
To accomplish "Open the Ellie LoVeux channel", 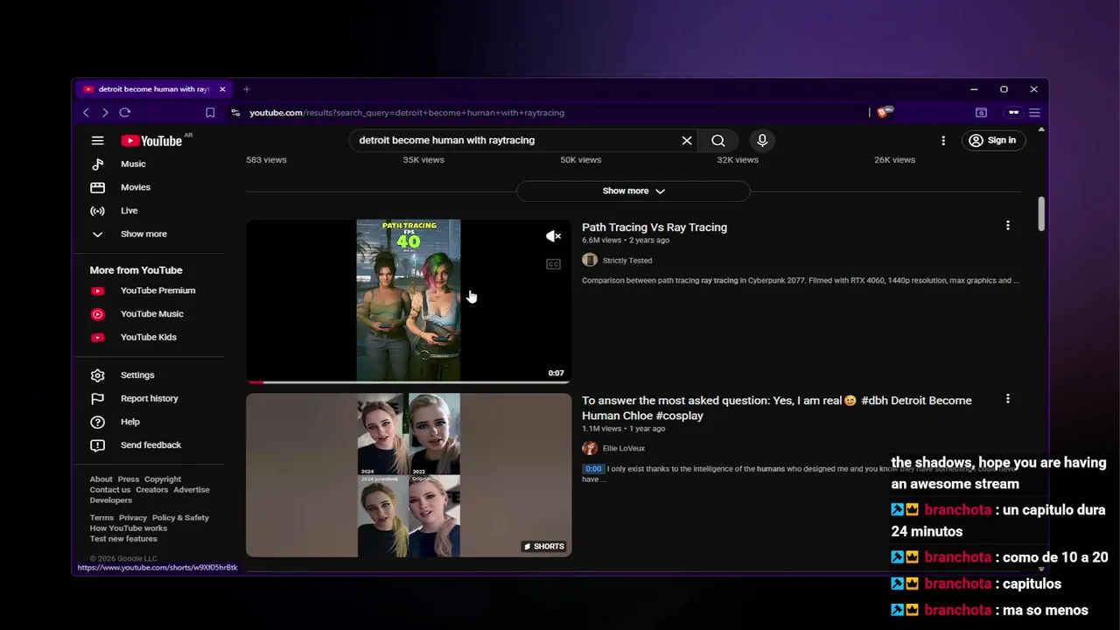I will point(623,449).
